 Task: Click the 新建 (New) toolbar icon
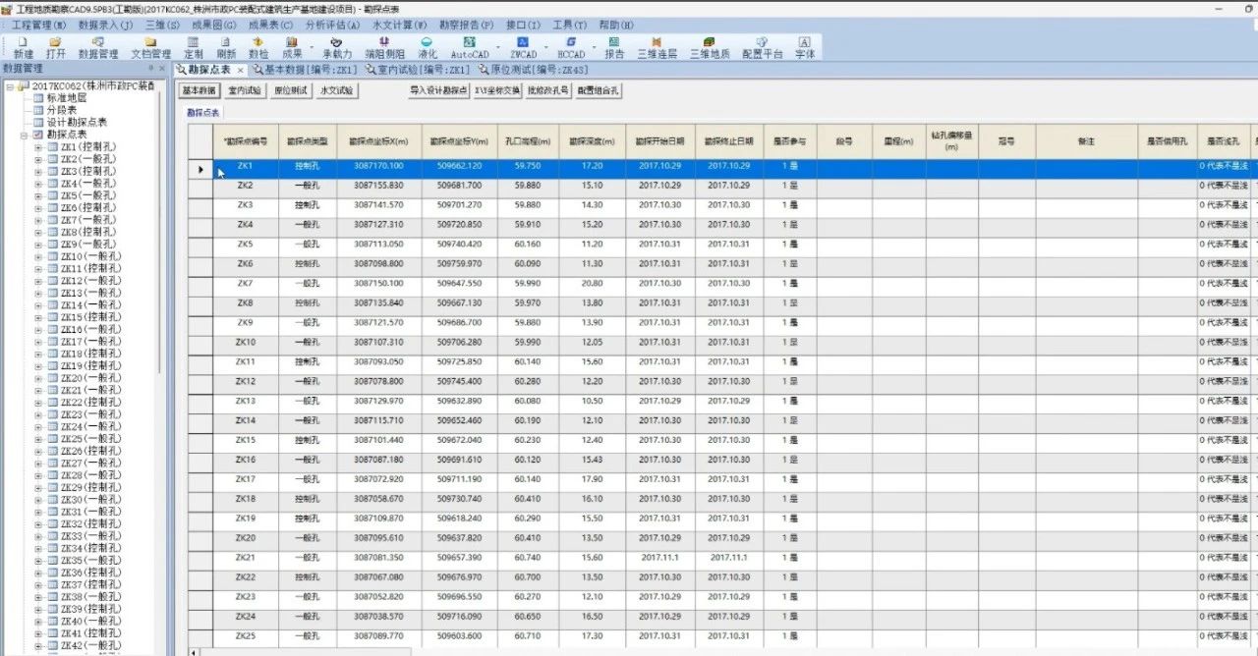click(23, 47)
